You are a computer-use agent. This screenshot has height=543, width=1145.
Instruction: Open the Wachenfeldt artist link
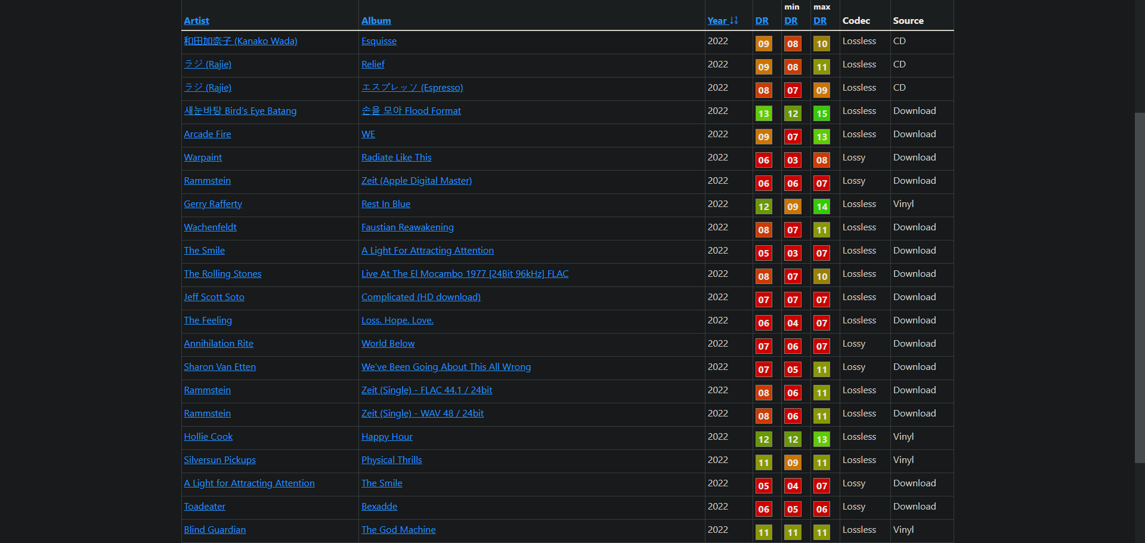point(210,227)
